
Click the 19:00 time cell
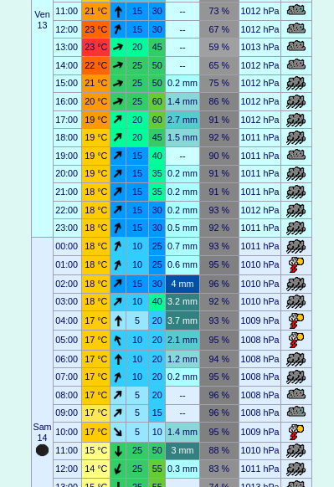(x=67, y=156)
